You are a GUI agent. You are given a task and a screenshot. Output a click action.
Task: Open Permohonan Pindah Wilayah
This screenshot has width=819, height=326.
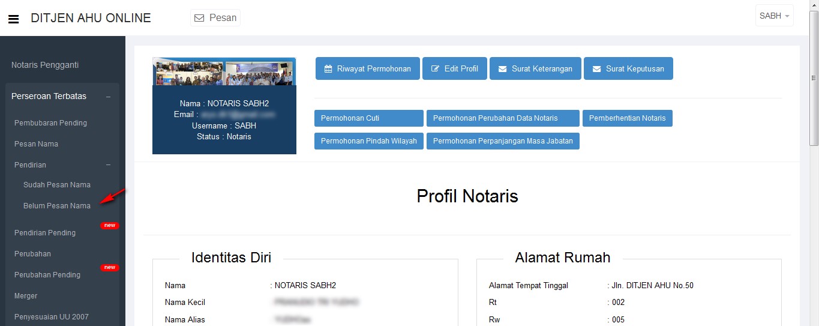(369, 141)
